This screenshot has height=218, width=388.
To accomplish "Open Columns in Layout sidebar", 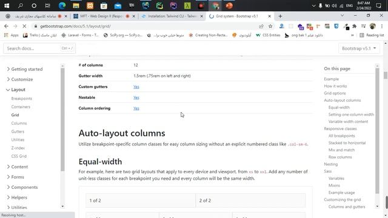I will pos(19,124).
